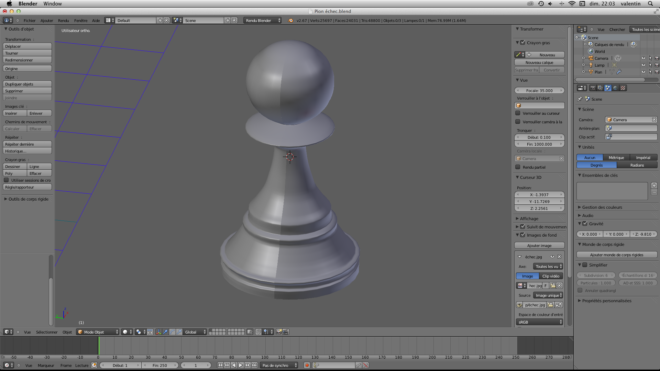Screen dimensions: 660x371
Task: Click the play animation forward button
Action: (x=241, y=366)
